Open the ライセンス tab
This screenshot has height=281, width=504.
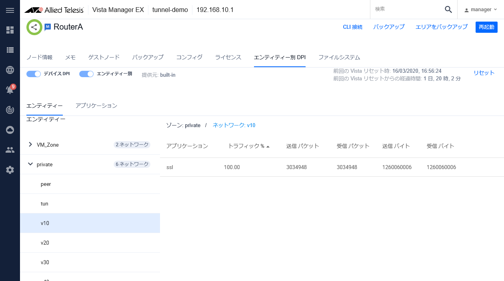(x=228, y=57)
